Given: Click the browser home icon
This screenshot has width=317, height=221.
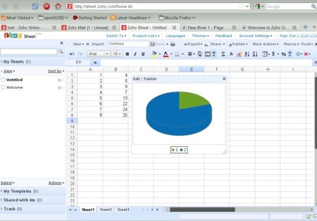Looking at the screenshot, I should [58, 6].
